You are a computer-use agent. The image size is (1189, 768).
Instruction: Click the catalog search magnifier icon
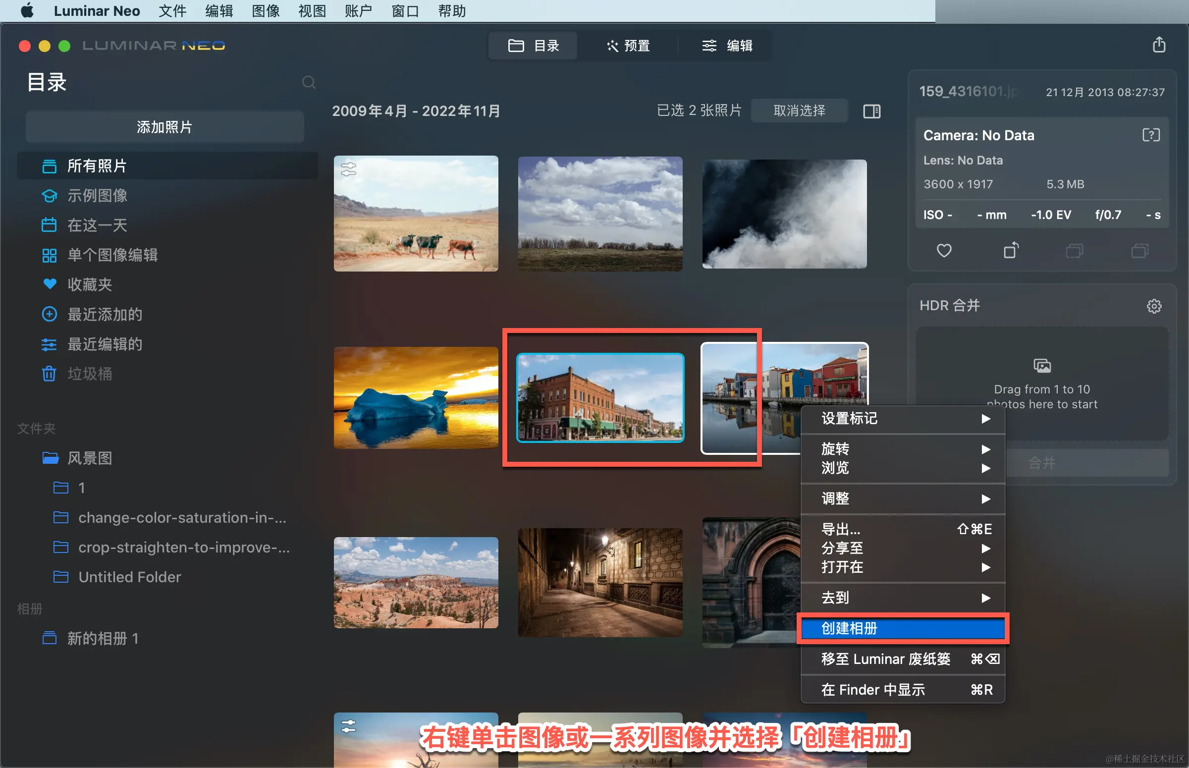[x=309, y=82]
